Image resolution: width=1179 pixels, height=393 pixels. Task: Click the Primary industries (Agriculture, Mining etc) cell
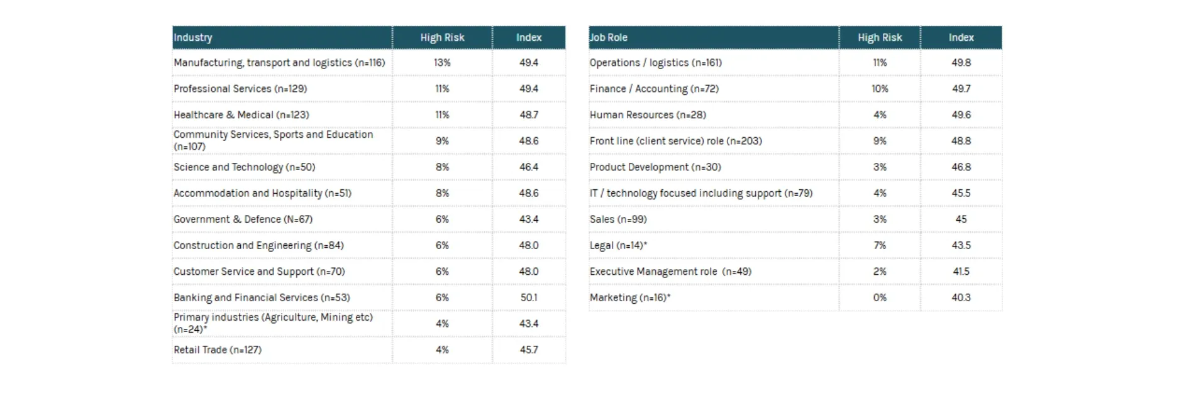pos(273,323)
